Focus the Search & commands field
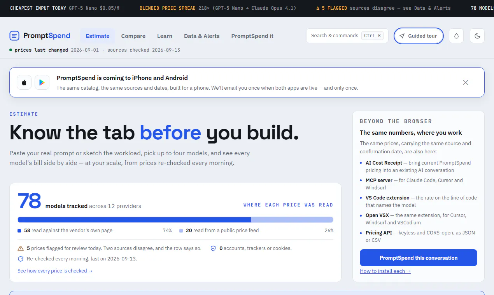The width and height of the screenshot is (494, 295). tap(347, 36)
